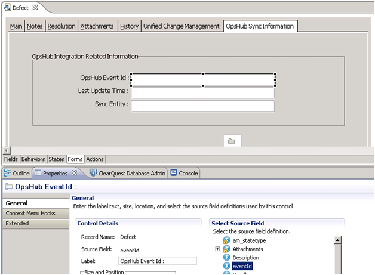The image size is (375, 275).
Task: Click the Console view icon
Action: (174, 173)
